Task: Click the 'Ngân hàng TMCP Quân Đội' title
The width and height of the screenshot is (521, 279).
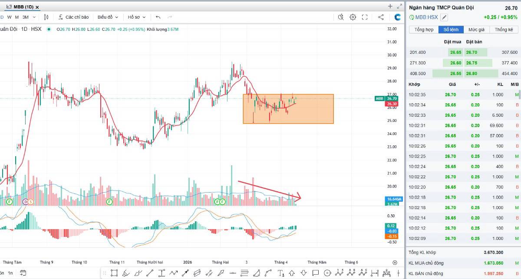Action: 442,7
